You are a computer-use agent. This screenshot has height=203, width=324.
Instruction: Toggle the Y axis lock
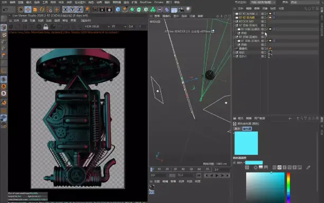point(73,10)
